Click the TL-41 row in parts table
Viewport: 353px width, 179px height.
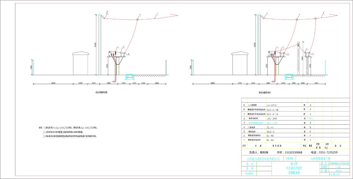[272, 127]
